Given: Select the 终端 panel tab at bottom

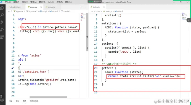Looking at the screenshot, I should (x=24, y=101).
